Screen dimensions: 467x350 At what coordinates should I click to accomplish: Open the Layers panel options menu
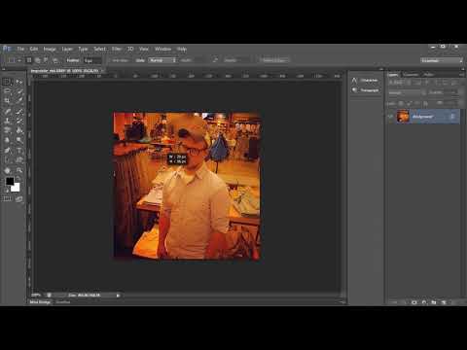(x=461, y=75)
